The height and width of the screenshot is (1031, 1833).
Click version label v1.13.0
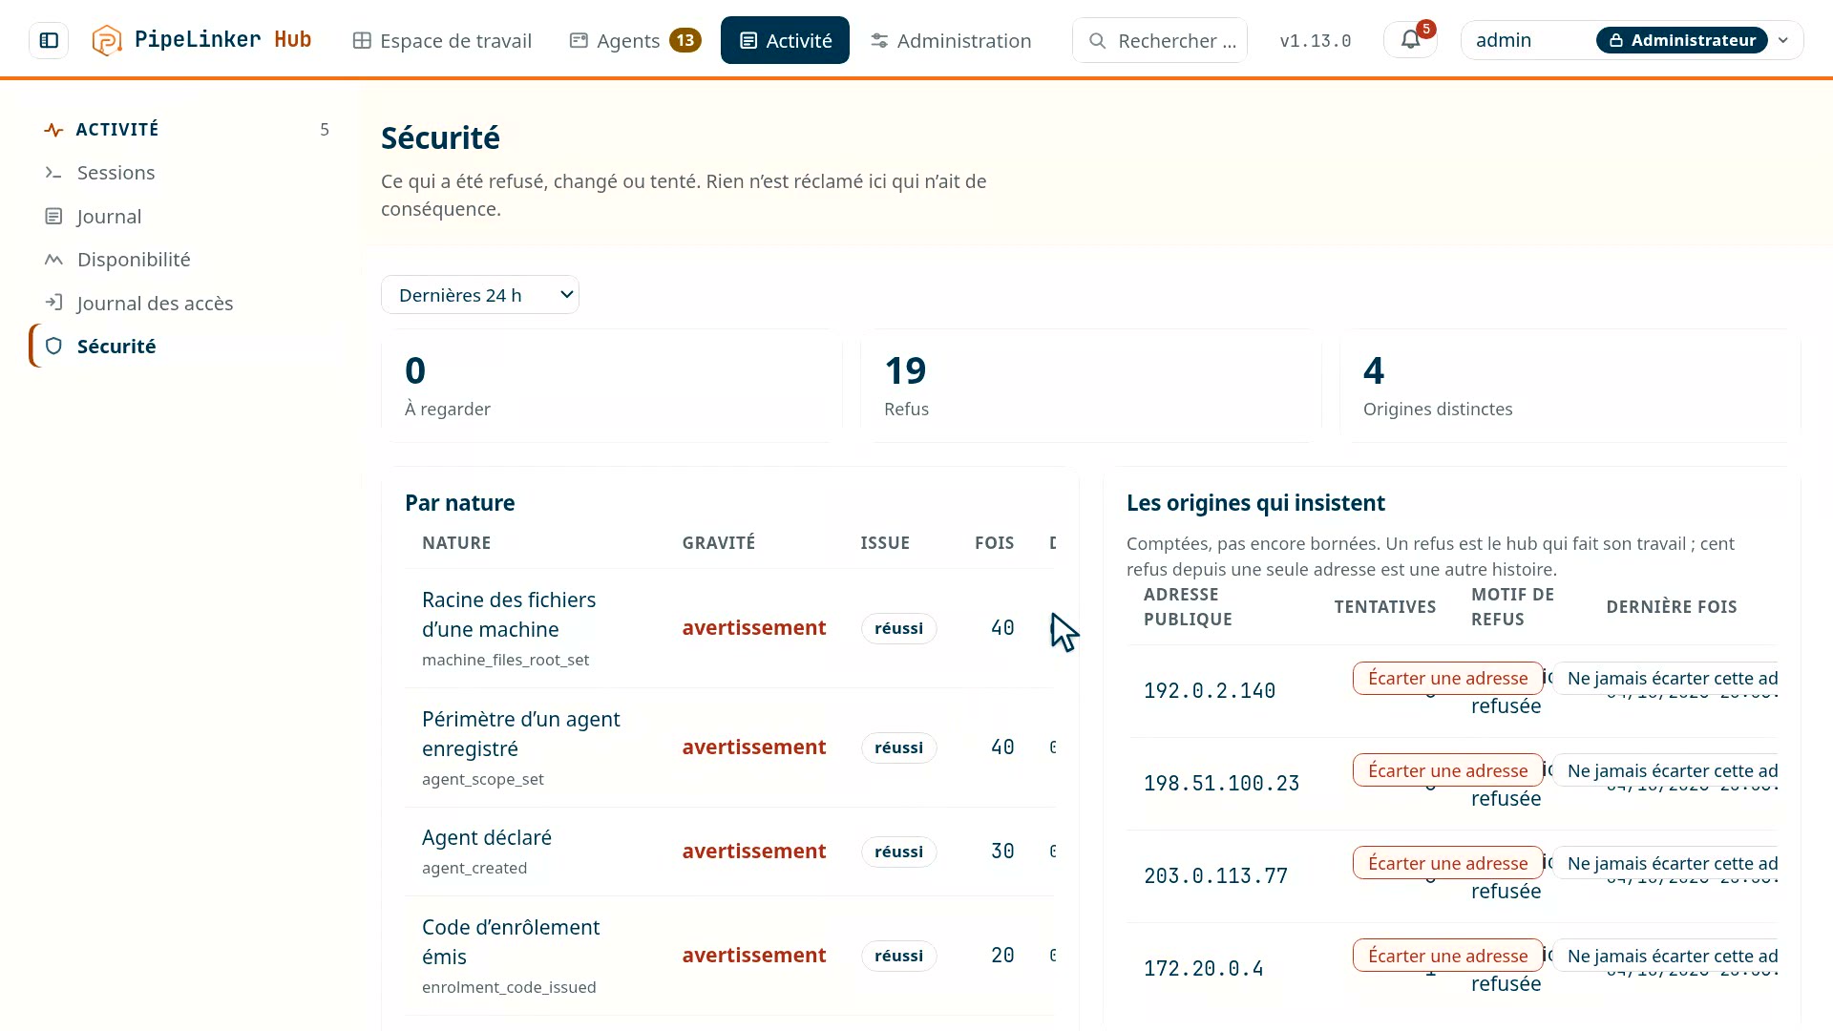click(x=1315, y=41)
